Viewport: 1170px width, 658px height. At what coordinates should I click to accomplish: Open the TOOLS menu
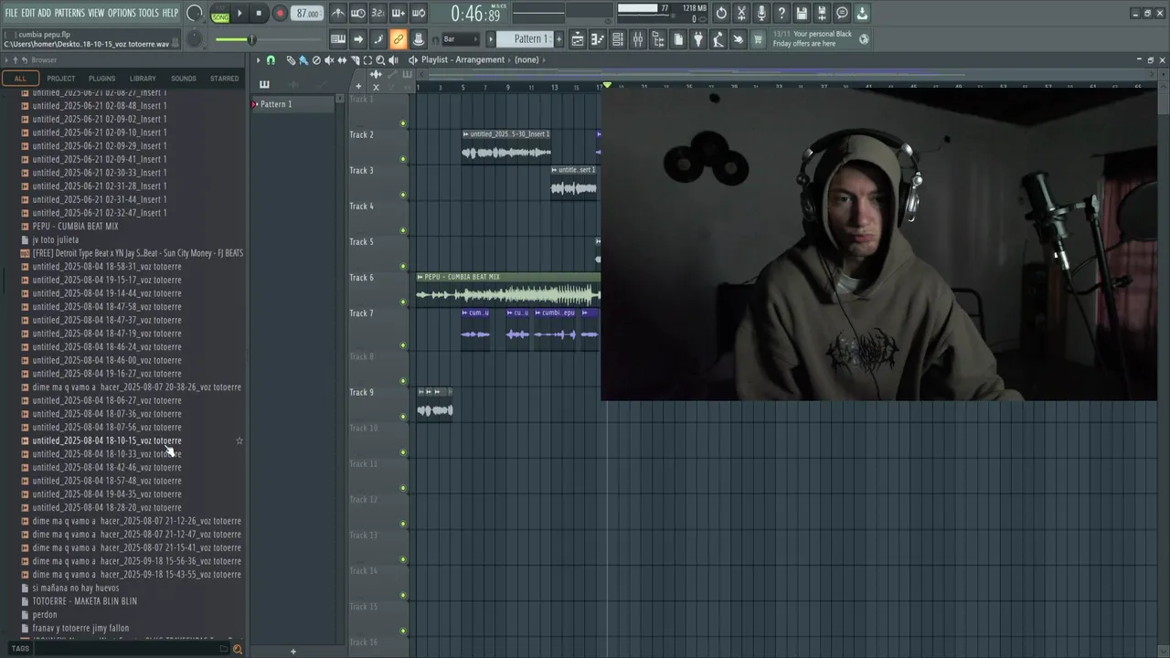pyautogui.click(x=148, y=13)
